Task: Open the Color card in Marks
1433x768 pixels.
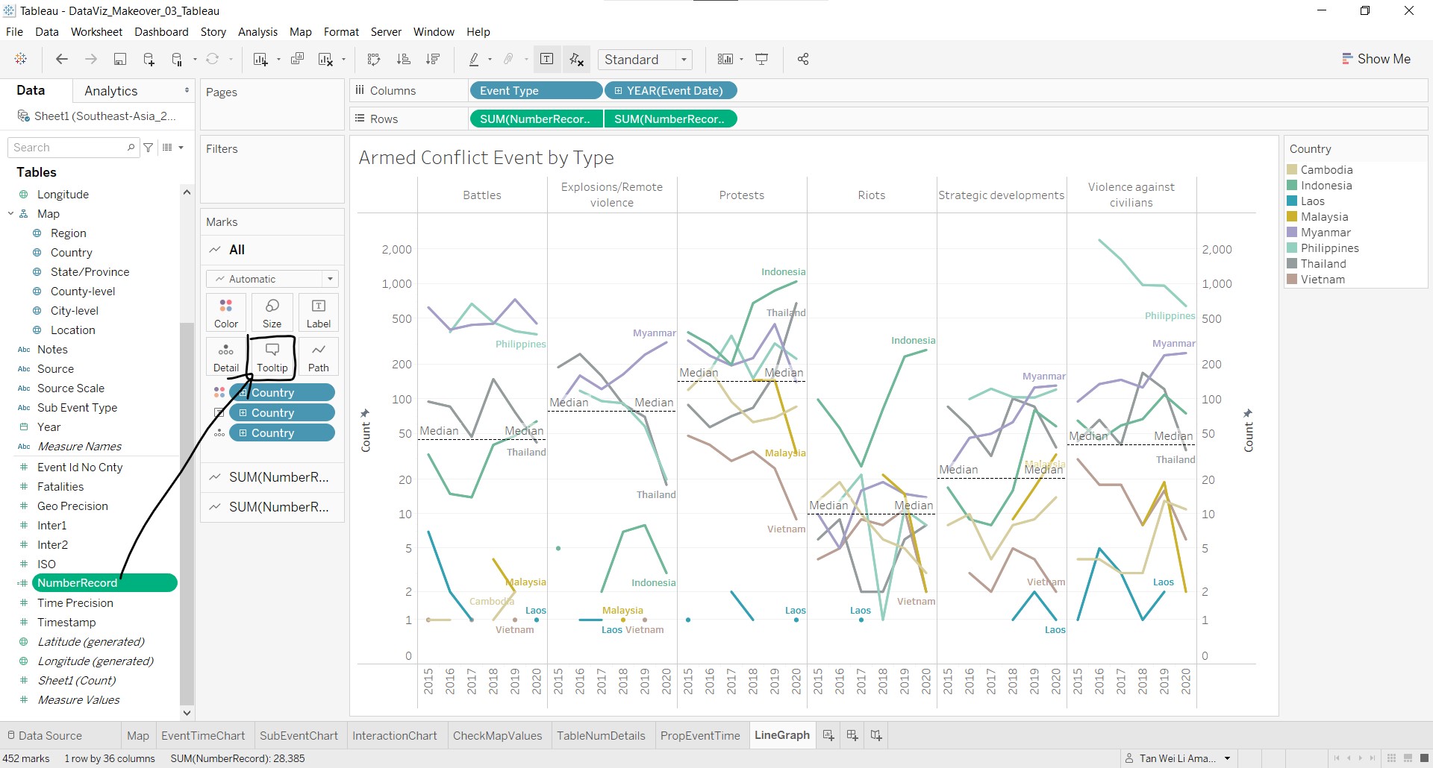Action: [226, 312]
